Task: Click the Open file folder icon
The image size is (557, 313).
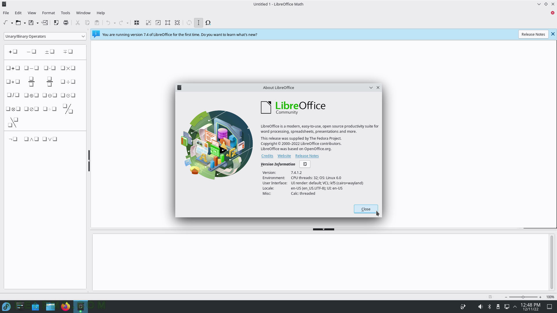Action: [x=18, y=23]
